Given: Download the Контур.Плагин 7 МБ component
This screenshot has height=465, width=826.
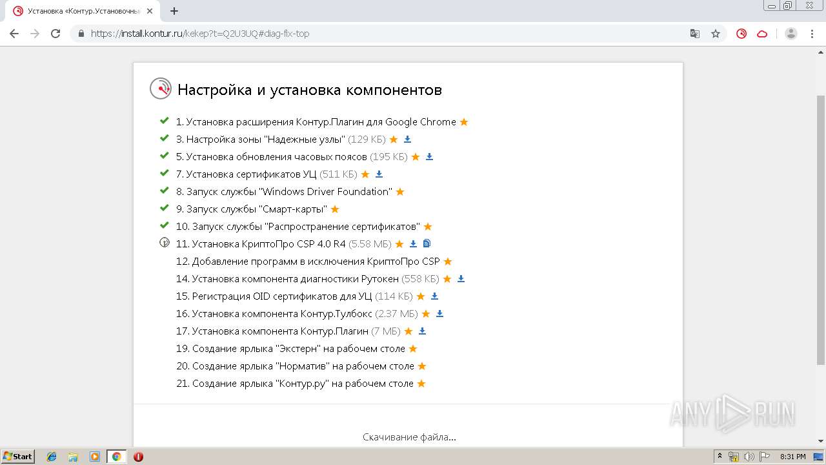Looking at the screenshot, I should pyautogui.click(x=422, y=331).
